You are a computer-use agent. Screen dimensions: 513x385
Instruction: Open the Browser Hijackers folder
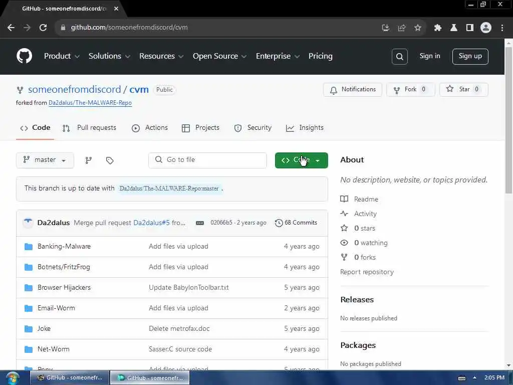pyautogui.click(x=64, y=288)
